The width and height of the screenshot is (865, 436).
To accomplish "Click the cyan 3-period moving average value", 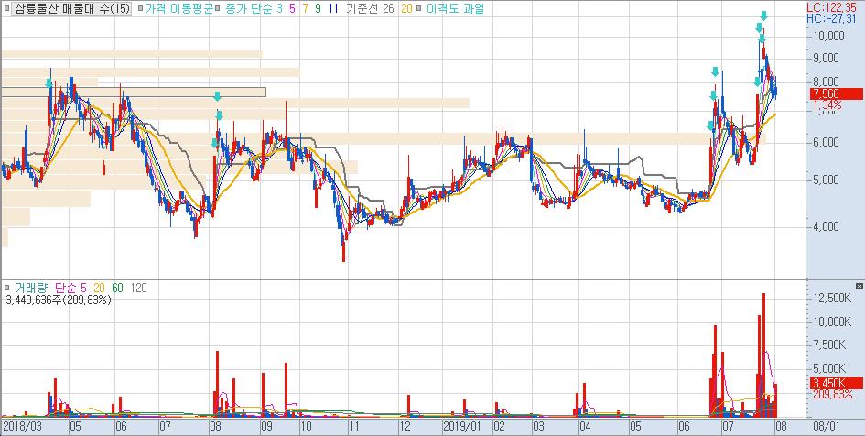I will (280, 9).
